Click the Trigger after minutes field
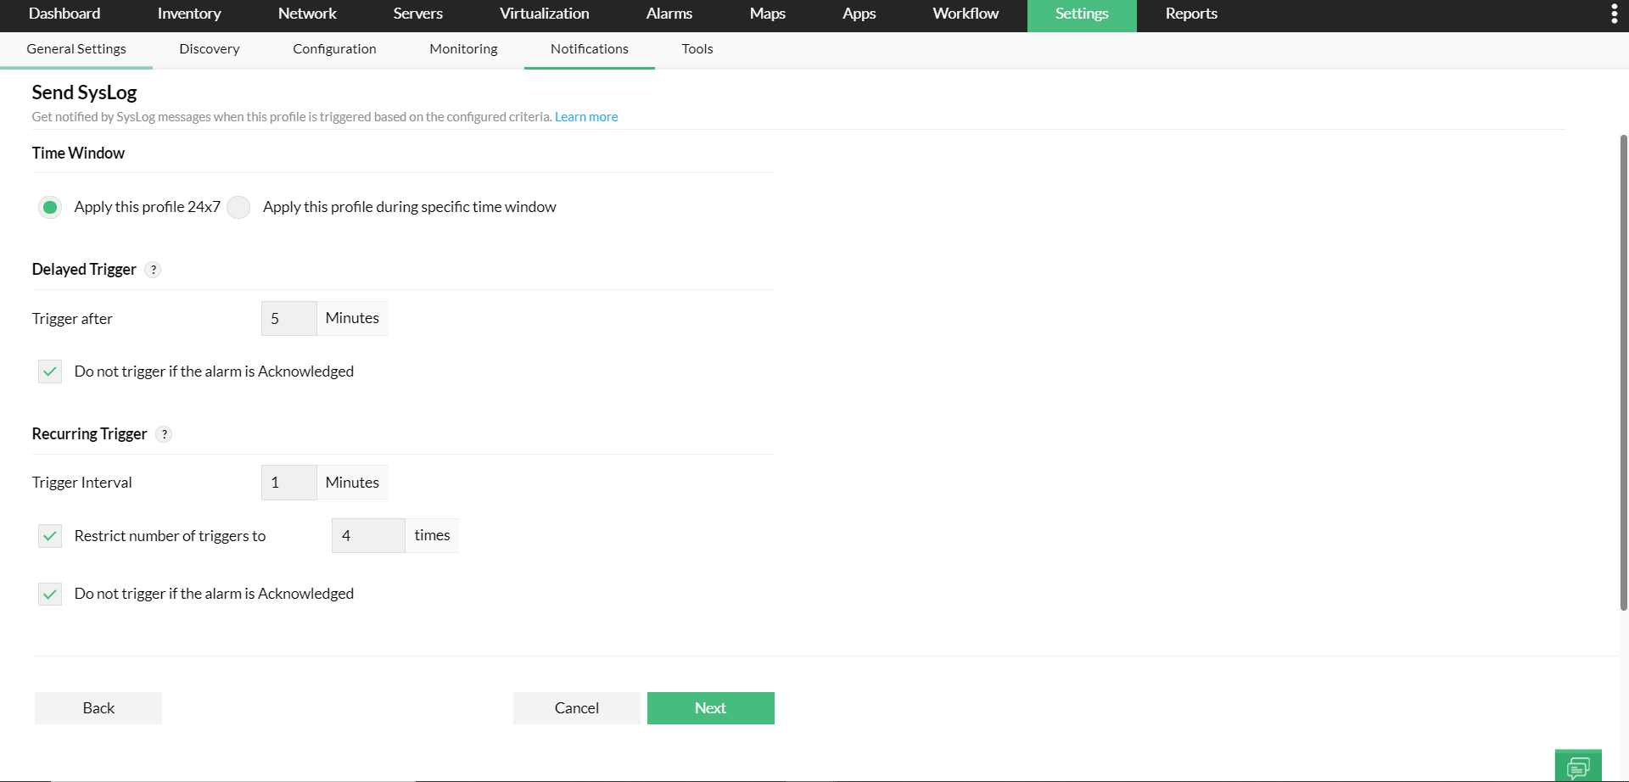 [x=288, y=319]
